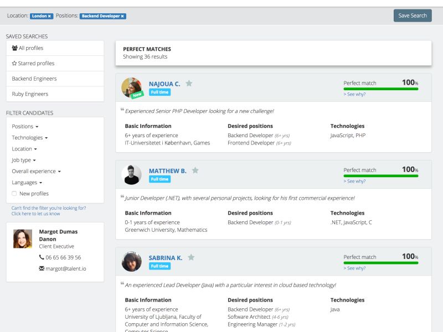Remove the Backend Developer position tag
443x332 pixels.
[122, 16]
